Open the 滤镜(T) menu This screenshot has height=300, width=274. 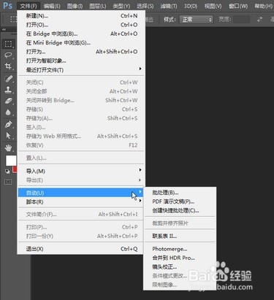[x=169, y=6]
